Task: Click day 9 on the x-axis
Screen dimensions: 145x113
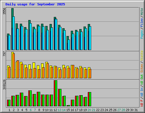Action: [43, 110]
